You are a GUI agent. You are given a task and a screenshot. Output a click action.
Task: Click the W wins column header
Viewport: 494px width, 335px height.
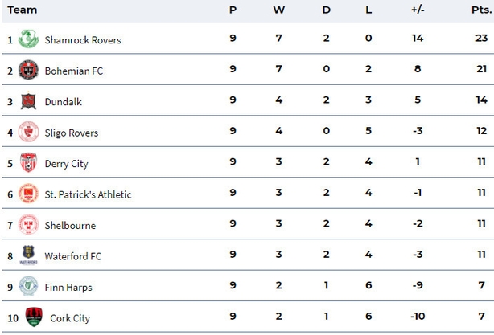pos(279,10)
